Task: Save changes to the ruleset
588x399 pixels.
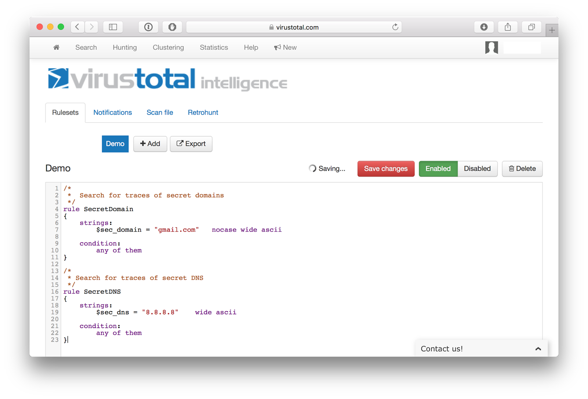Action: pyautogui.click(x=386, y=169)
